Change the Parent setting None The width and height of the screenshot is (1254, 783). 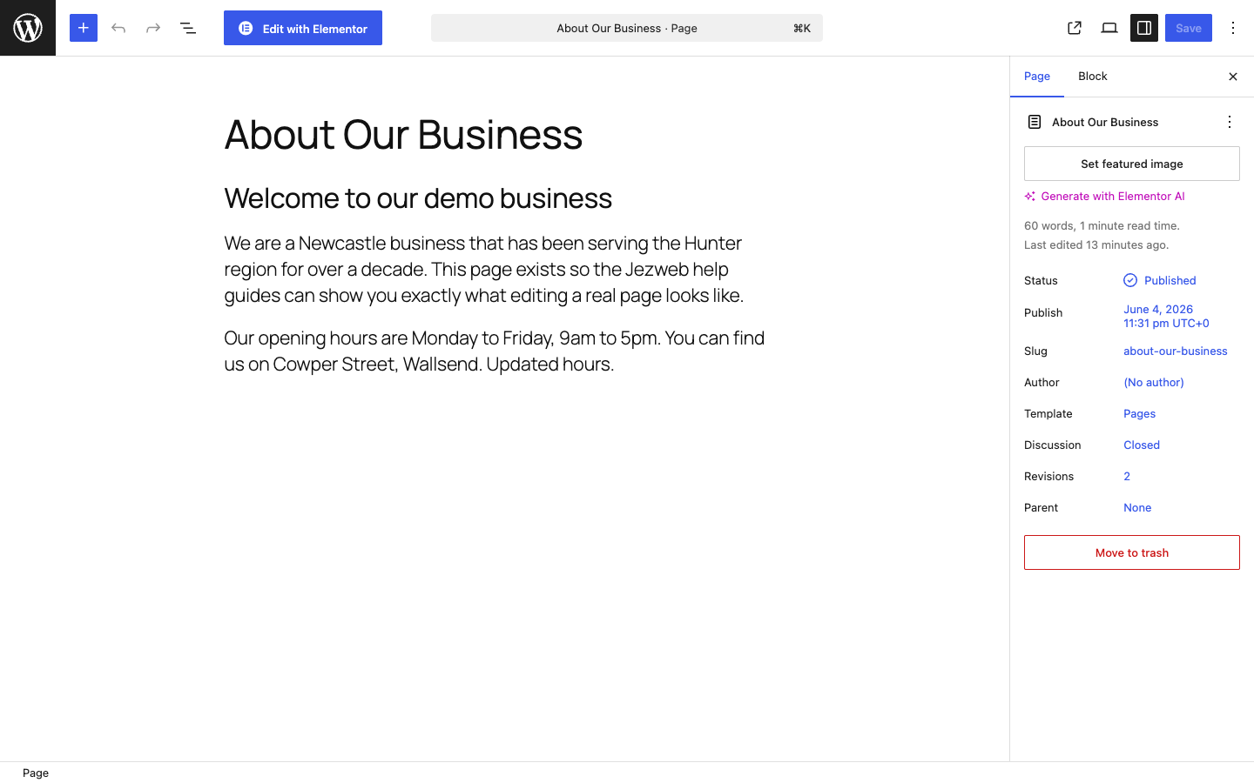pos(1137,507)
